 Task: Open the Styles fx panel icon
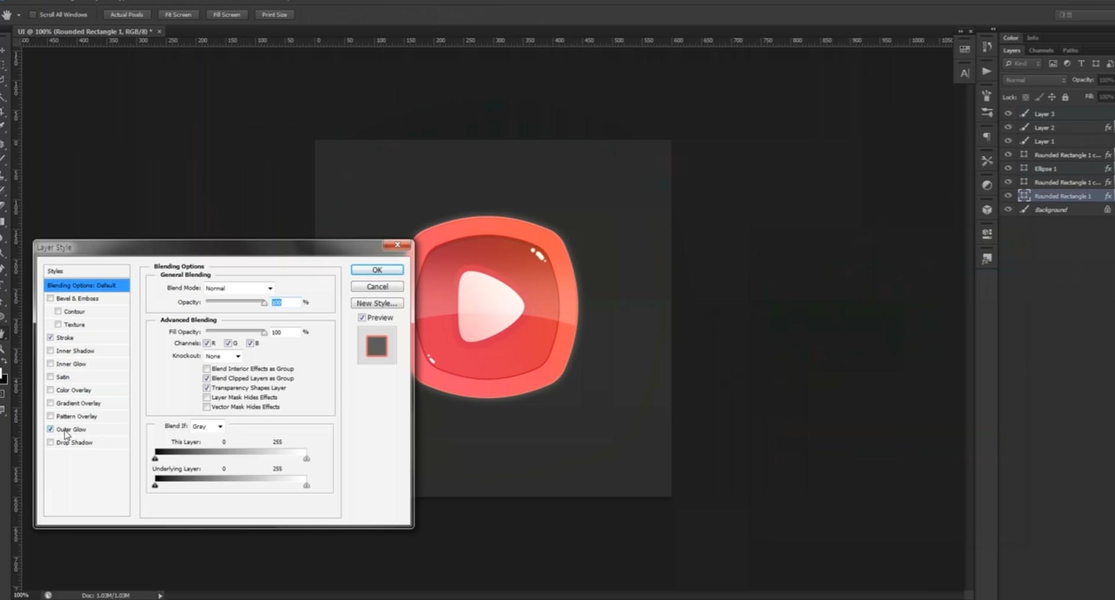click(987, 258)
